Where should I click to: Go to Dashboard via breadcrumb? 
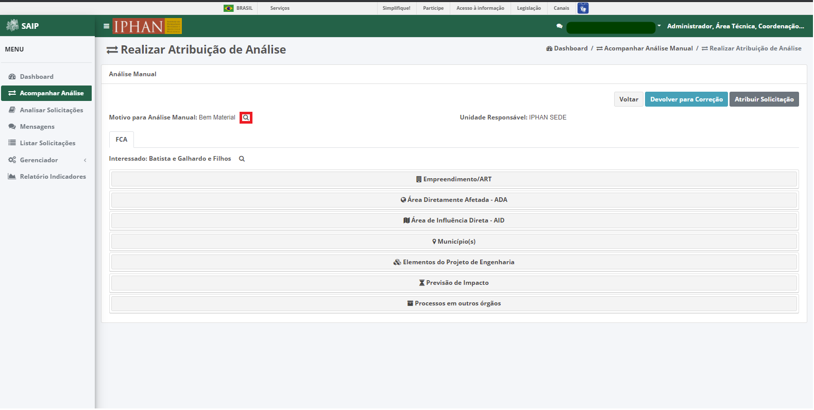(x=567, y=48)
